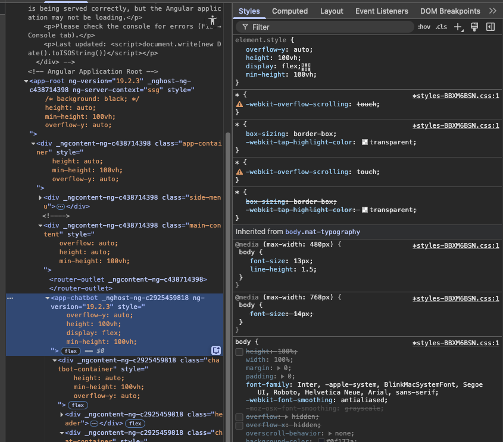This screenshot has height=442, width=503.
Task: Switch to the Computed tab
Action: click(x=290, y=11)
